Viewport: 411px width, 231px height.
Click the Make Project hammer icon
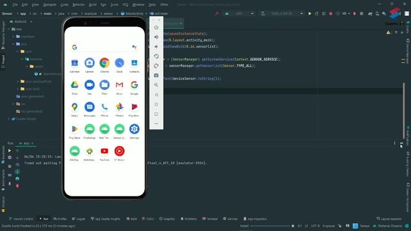217,13
